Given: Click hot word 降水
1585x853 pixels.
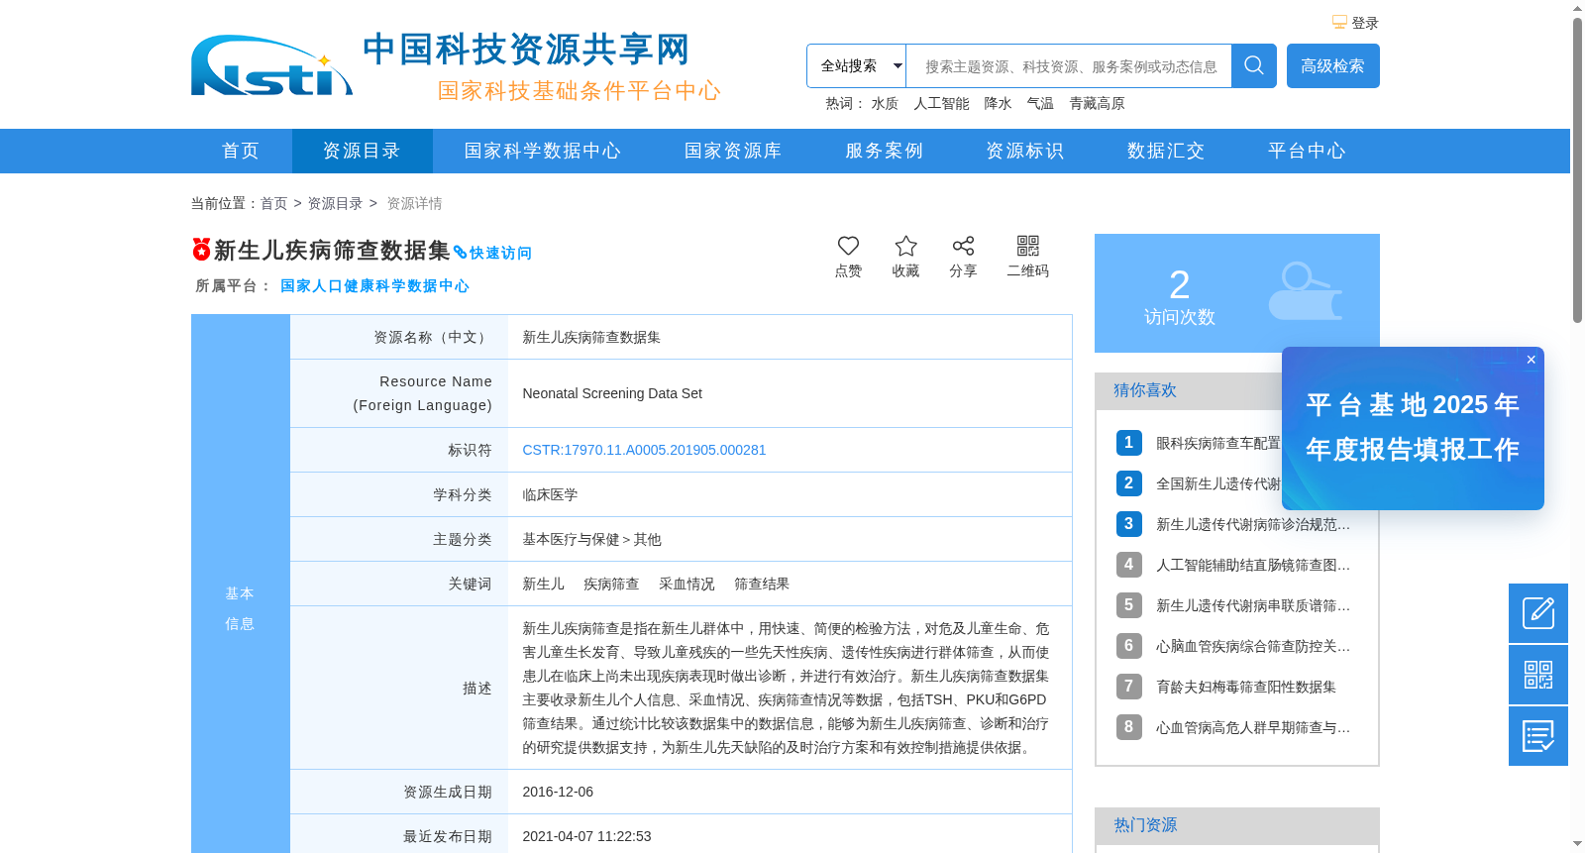Looking at the screenshot, I should click(x=998, y=103).
